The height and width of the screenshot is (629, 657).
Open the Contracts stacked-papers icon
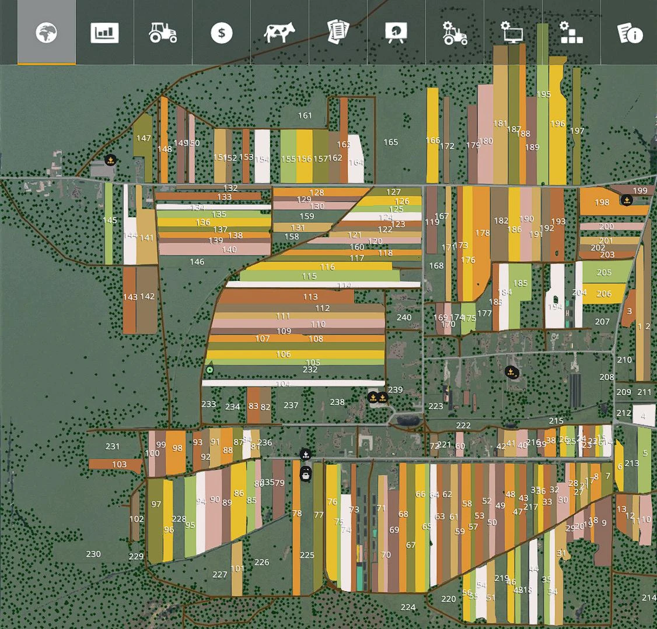pyautogui.click(x=337, y=33)
